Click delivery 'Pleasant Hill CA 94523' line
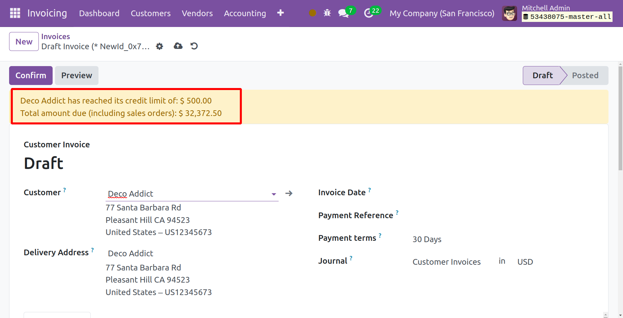This screenshot has width=623, height=318. (148, 280)
